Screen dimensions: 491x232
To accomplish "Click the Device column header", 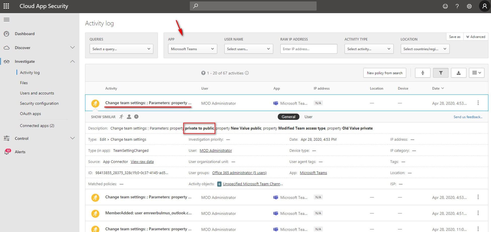I will coord(403,88).
